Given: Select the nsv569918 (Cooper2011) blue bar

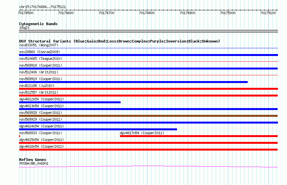Looking at the screenshot, I should pyautogui.click(x=148, y=69).
